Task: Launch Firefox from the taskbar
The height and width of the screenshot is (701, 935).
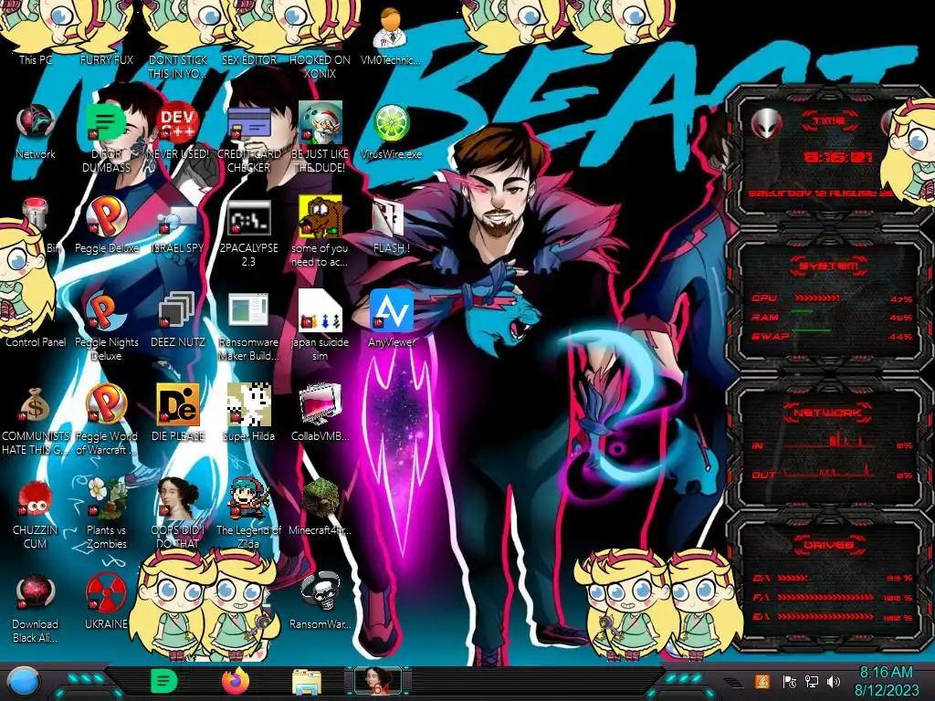Action: coord(236,681)
